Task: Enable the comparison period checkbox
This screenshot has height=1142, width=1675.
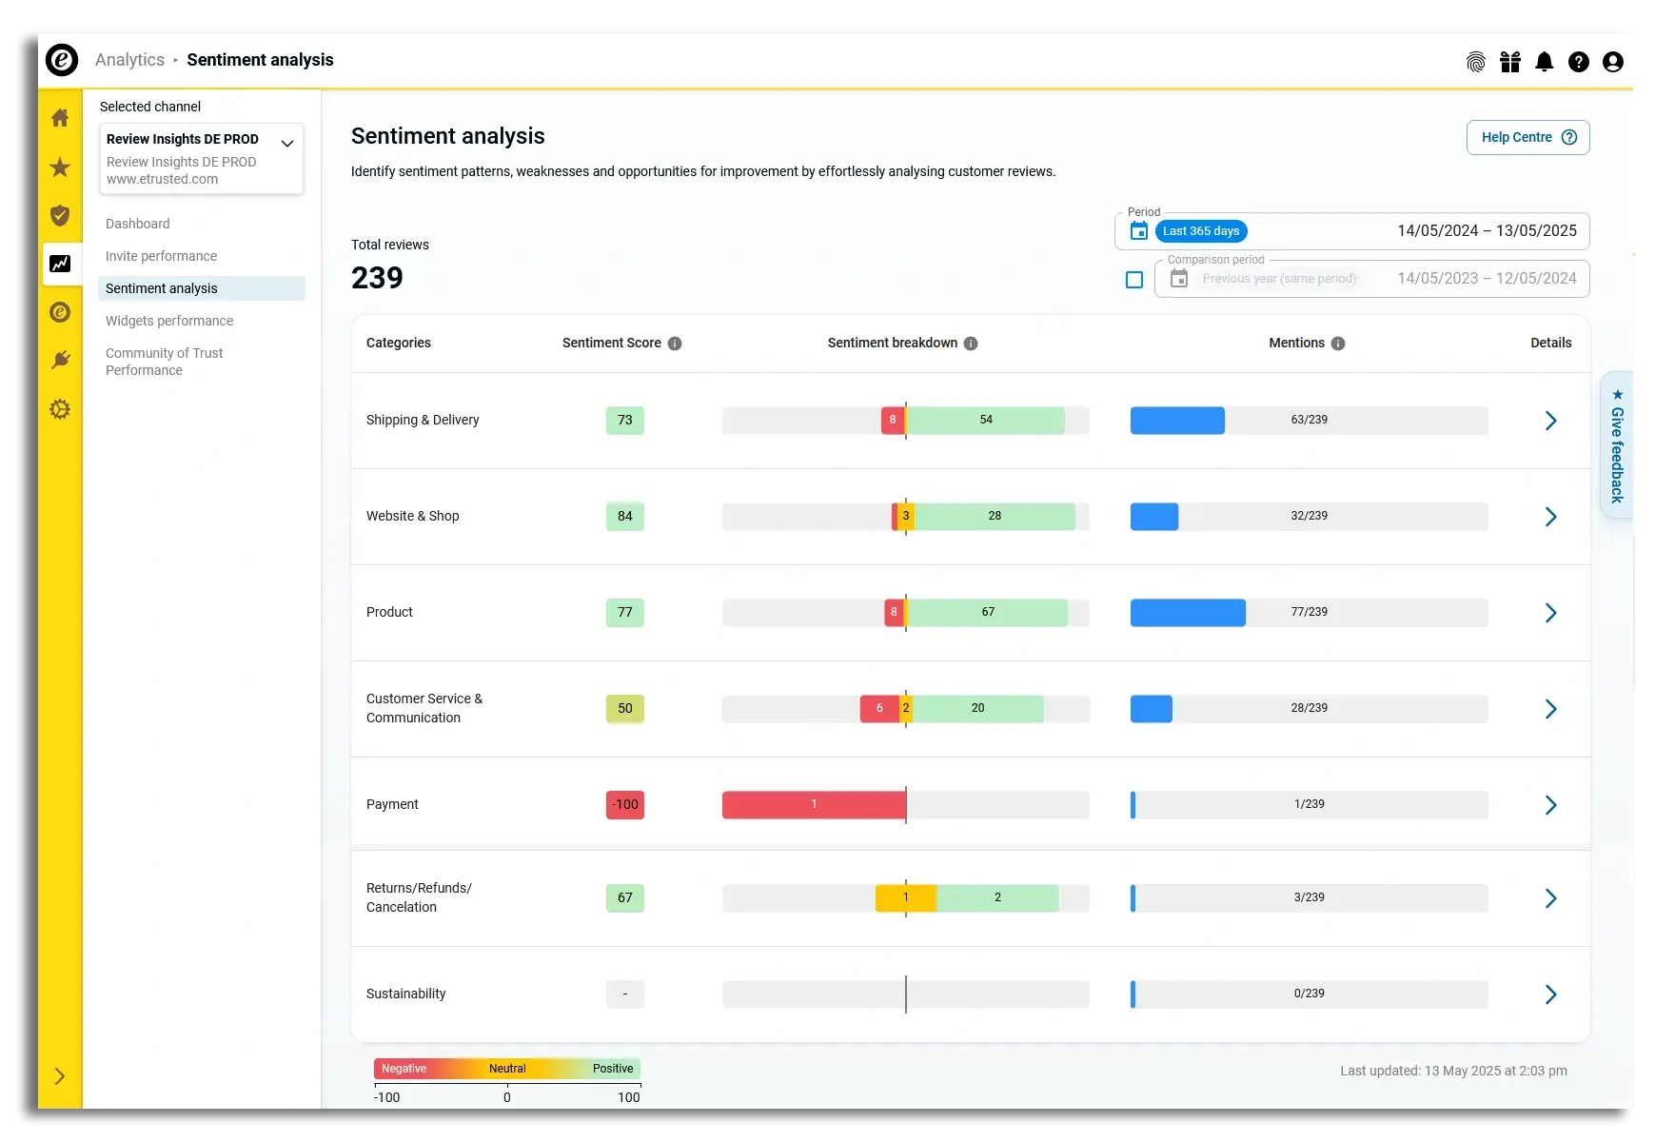Action: tap(1133, 280)
